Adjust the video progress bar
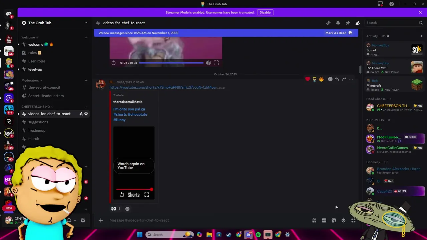 [x=171, y=63]
